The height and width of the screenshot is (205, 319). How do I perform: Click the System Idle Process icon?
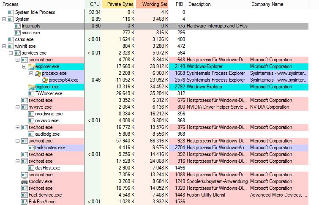coord(11,12)
